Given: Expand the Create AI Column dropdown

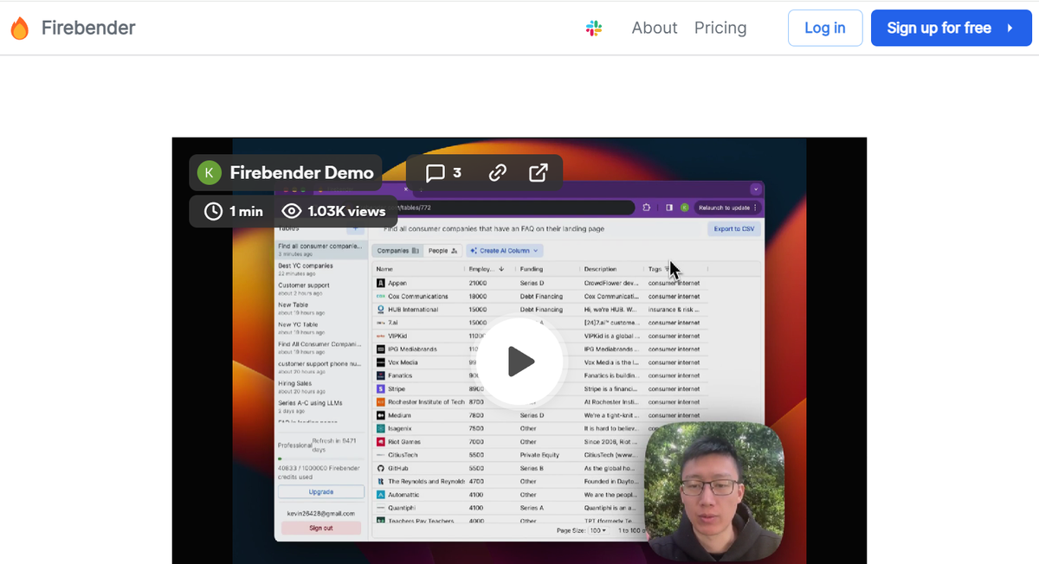Looking at the screenshot, I should pyautogui.click(x=505, y=251).
